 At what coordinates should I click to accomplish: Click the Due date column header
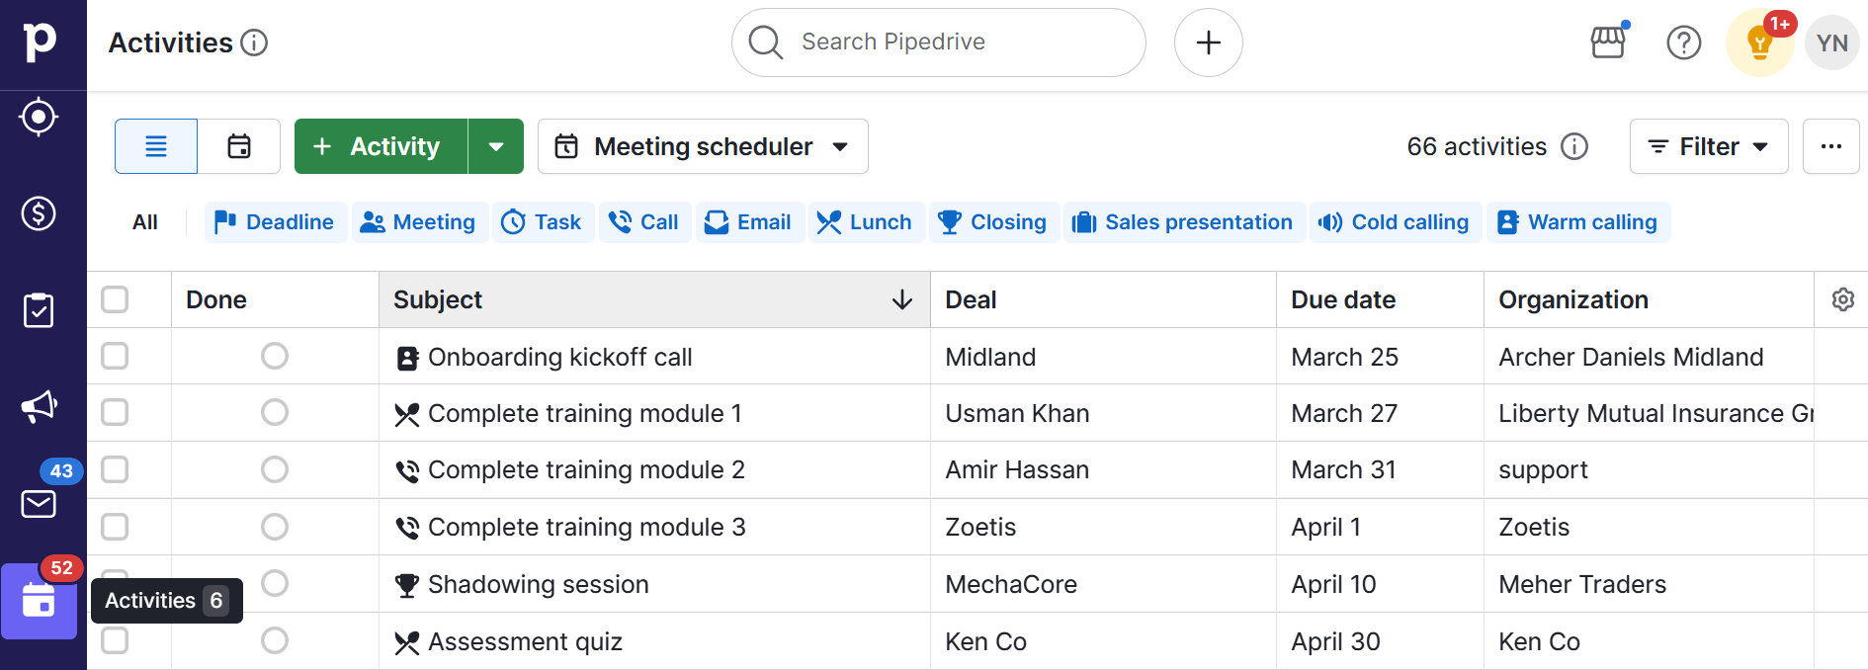(1380, 299)
